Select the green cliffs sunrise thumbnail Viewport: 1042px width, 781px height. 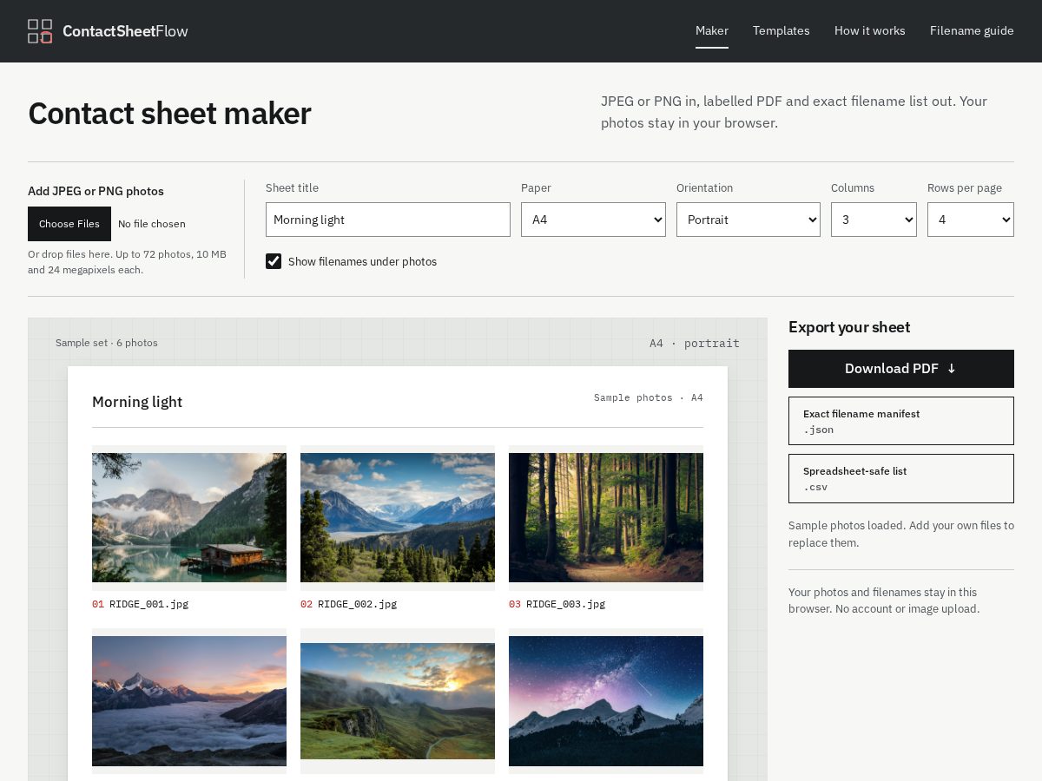pyautogui.click(x=398, y=701)
